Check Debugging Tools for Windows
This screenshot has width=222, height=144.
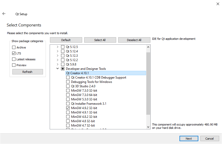(68, 82)
